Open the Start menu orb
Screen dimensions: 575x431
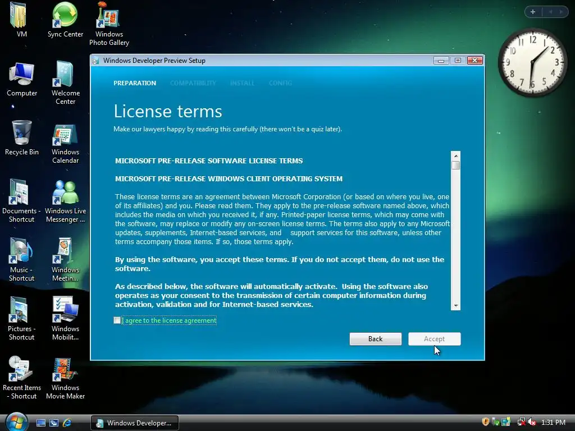16,422
